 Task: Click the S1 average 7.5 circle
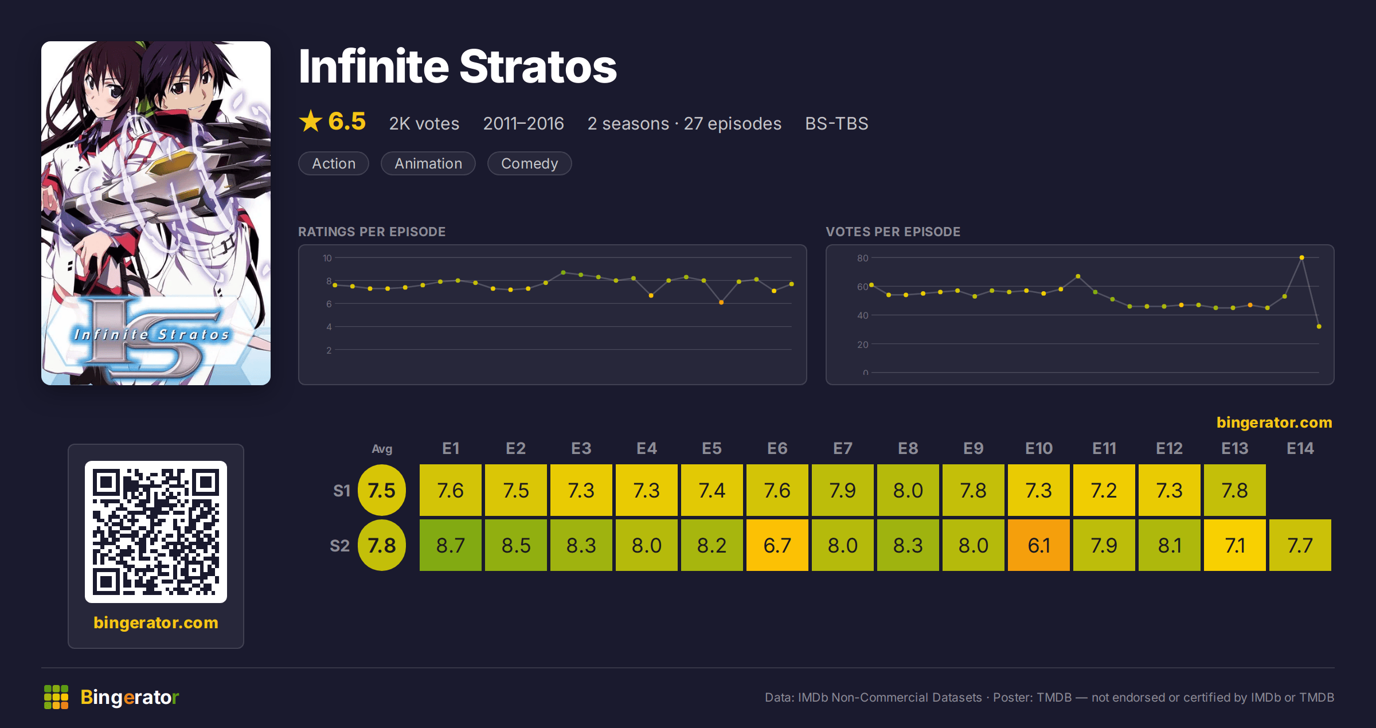(382, 490)
